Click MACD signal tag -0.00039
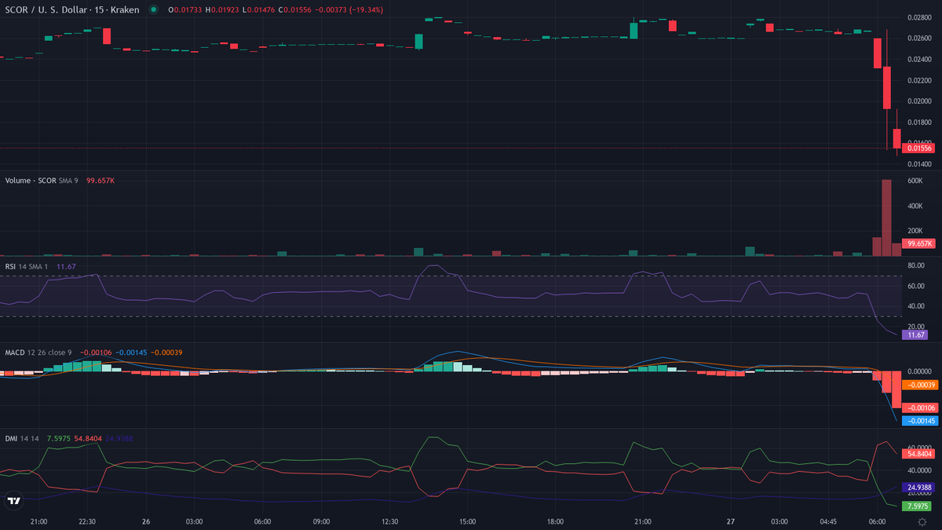Image resolution: width=942 pixels, height=530 pixels. click(919, 385)
